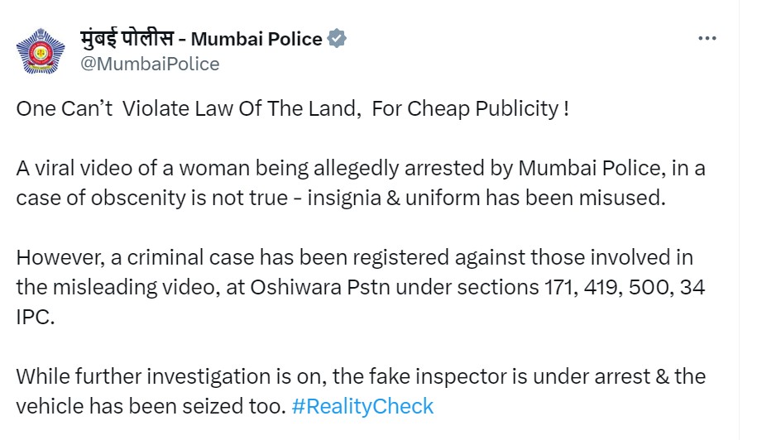Click the #RealityCheck hashtag
Screen dimensions: 757x440
click(x=362, y=406)
